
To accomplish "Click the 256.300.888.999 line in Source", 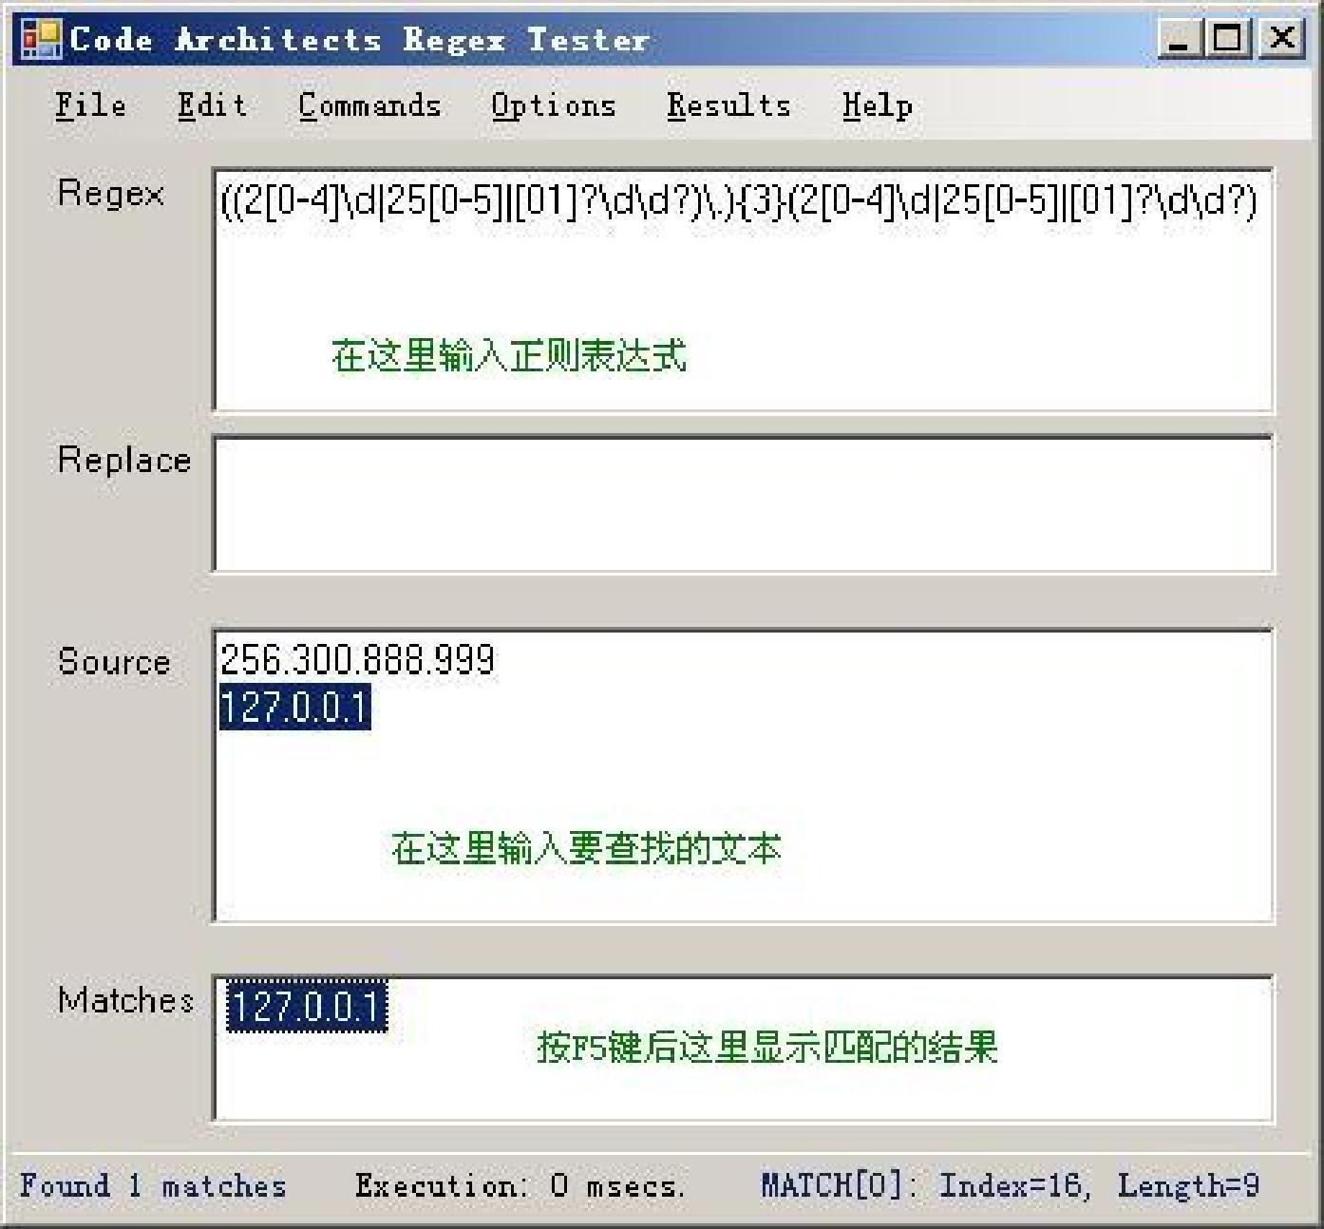I will pos(357,659).
